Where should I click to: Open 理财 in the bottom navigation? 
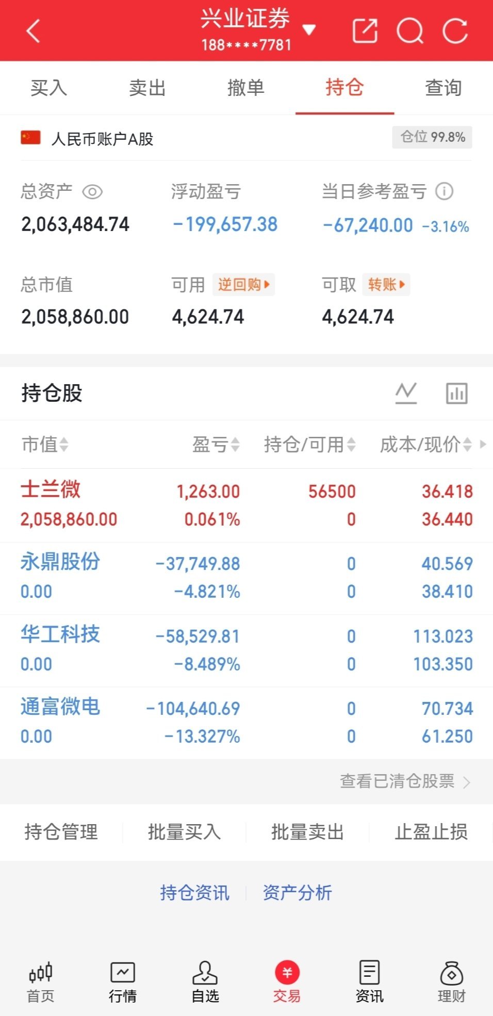click(452, 982)
